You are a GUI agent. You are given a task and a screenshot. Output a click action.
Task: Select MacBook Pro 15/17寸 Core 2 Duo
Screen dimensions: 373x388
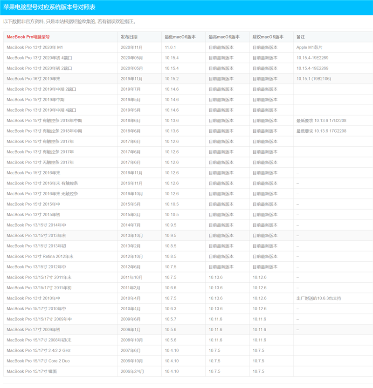tap(38, 361)
